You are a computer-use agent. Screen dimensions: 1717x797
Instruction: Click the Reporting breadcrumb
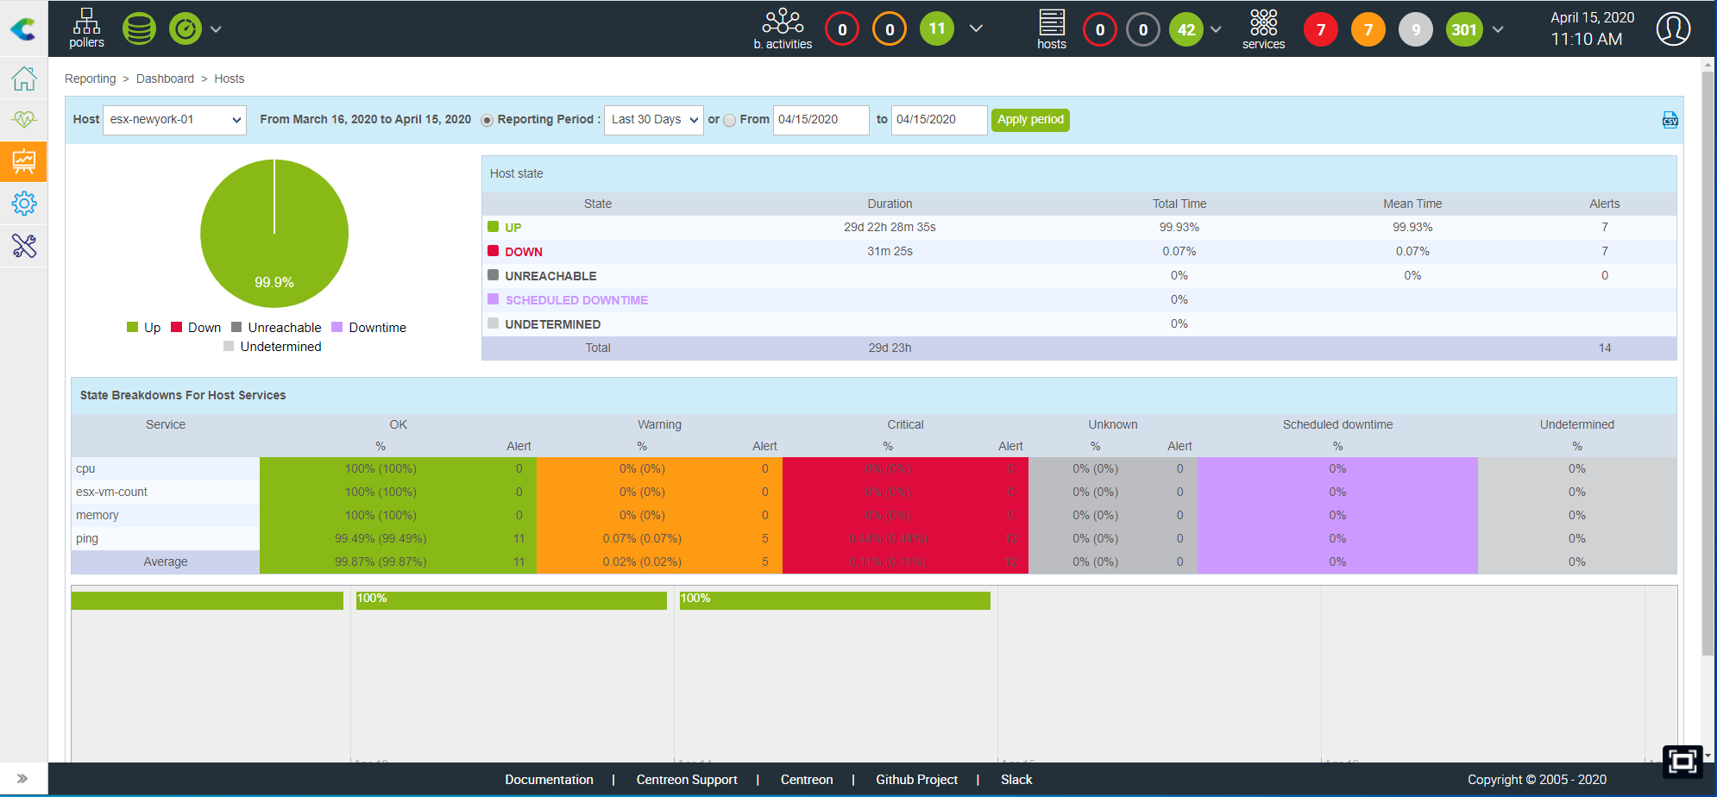tap(90, 78)
